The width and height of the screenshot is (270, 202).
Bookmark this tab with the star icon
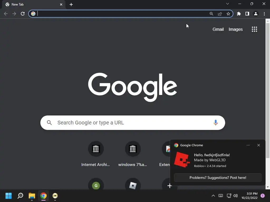228,14
